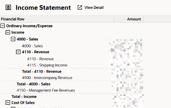The height and width of the screenshot is (108, 171).
Task: Select 4115 - Shipping Income row
Action: point(47,65)
